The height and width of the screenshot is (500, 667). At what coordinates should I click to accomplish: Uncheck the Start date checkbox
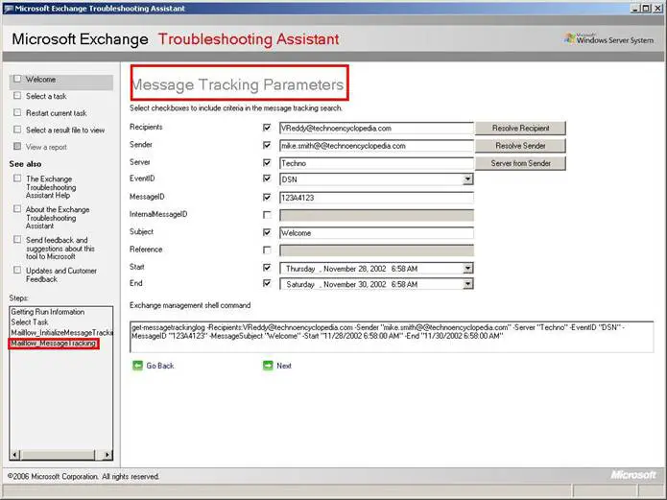(x=267, y=267)
